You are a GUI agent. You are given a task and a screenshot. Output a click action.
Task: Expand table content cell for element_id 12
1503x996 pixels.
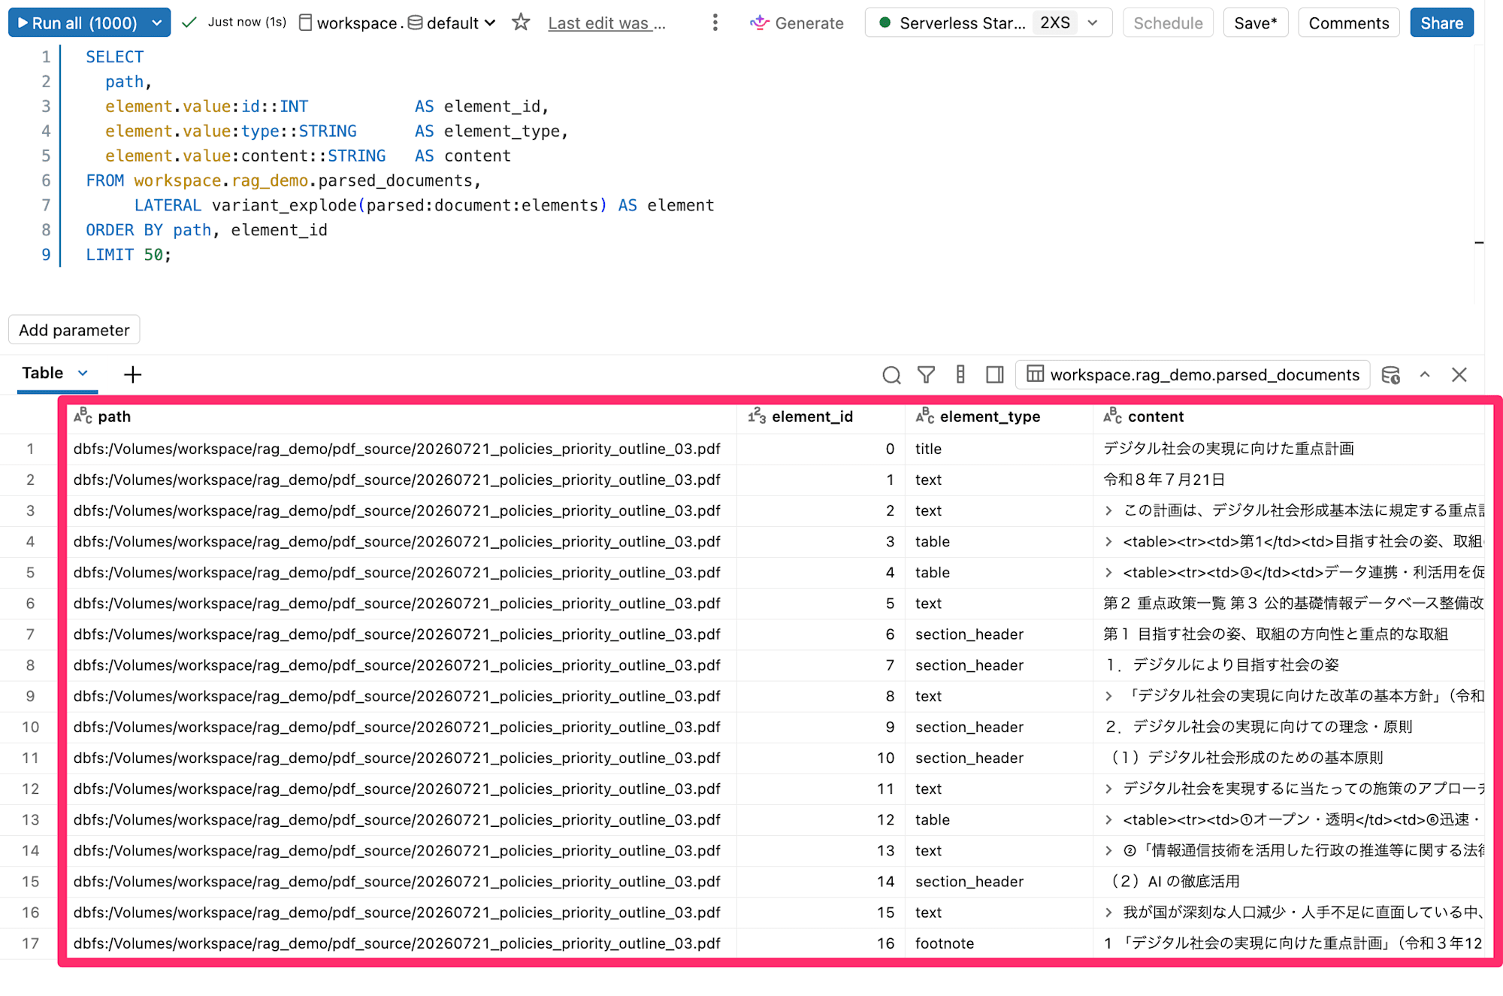1108,820
